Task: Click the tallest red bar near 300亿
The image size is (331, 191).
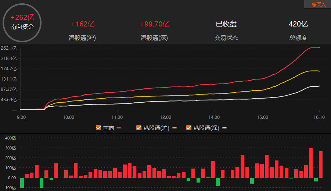Action: (x=311, y=163)
